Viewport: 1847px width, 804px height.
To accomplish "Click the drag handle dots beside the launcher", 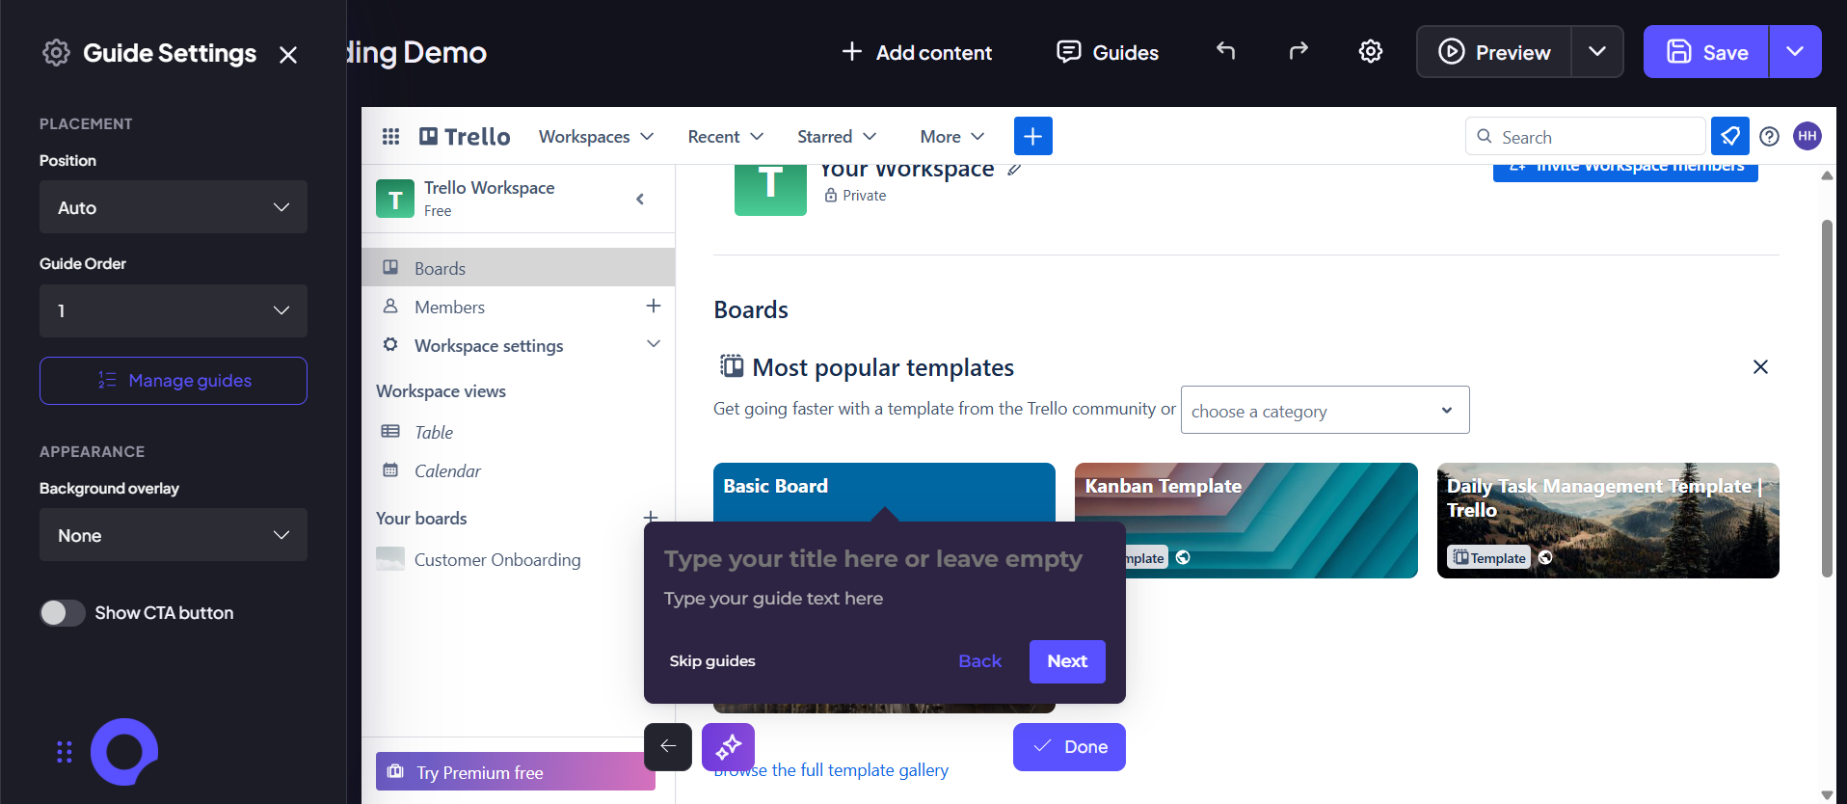I will (65, 752).
